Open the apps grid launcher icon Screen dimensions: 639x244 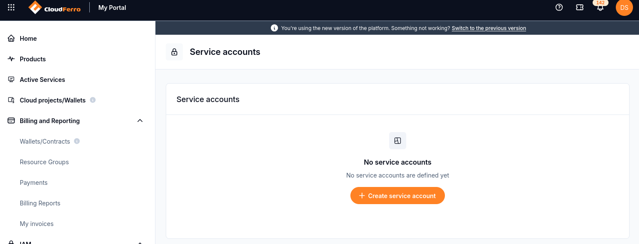[x=11, y=7]
